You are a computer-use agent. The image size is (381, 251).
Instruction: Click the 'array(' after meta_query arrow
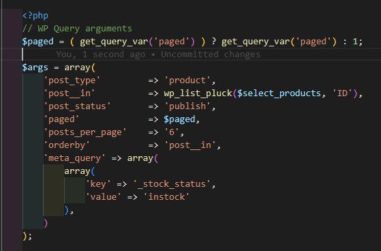(142, 158)
